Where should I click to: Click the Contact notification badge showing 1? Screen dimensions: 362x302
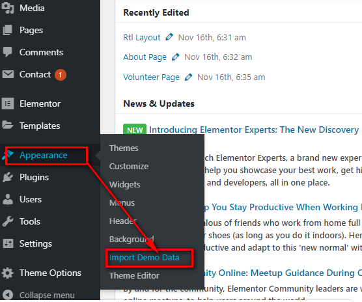pyautogui.click(x=61, y=75)
